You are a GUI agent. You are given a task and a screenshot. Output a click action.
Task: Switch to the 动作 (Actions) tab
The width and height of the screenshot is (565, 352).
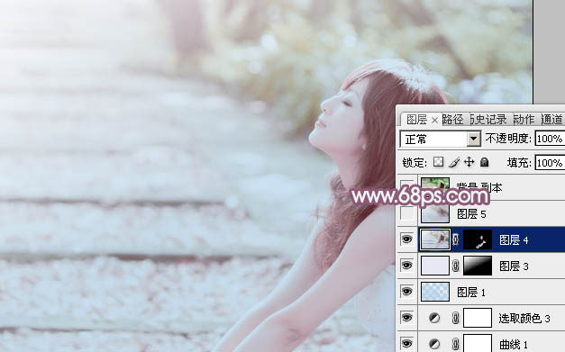524,119
